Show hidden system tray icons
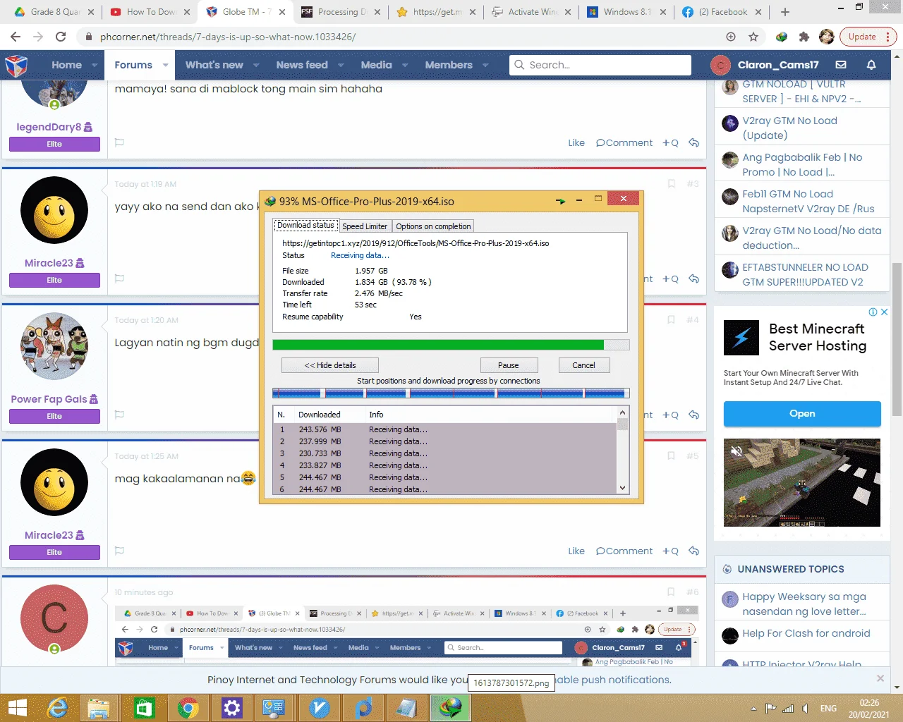This screenshot has height=722, width=903. tap(753, 709)
